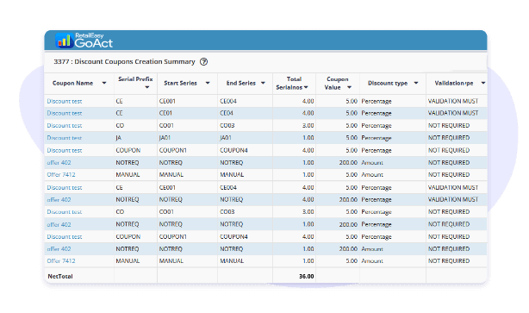
Task: Open first offer 402 coupon link
Action: click(59, 162)
